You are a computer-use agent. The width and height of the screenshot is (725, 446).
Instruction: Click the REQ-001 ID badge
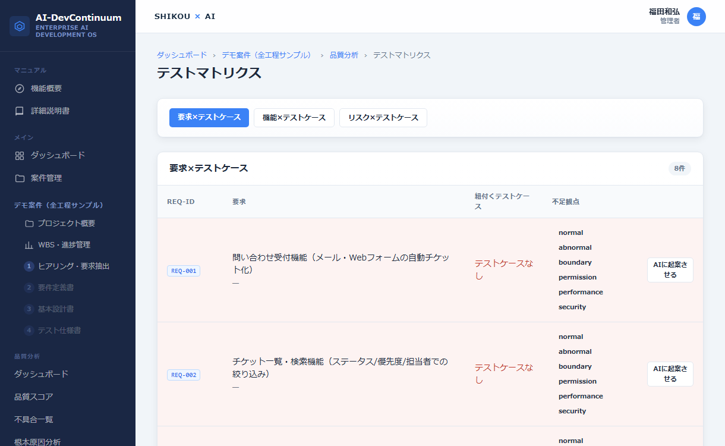(184, 271)
